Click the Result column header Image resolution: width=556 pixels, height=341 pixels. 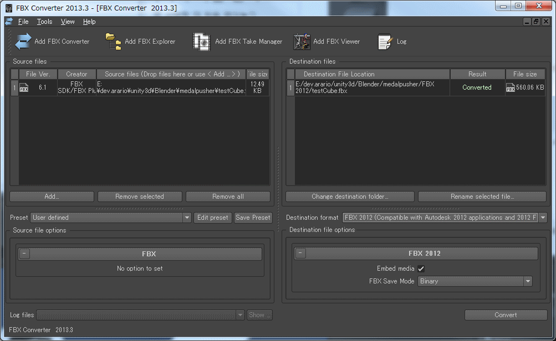pos(477,74)
